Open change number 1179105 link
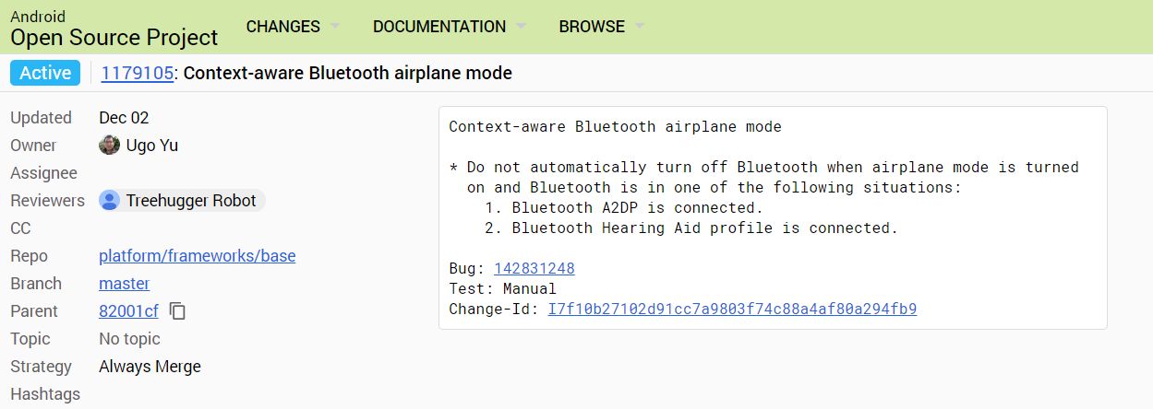Image resolution: width=1153 pixels, height=409 pixels. [x=137, y=73]
